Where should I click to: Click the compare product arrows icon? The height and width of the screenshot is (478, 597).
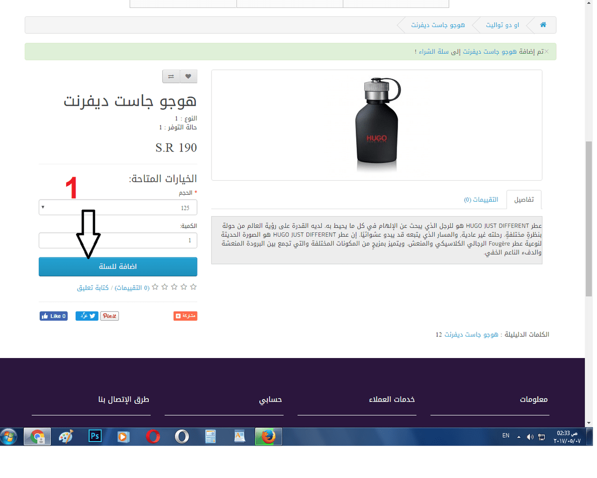pos(171,76)
